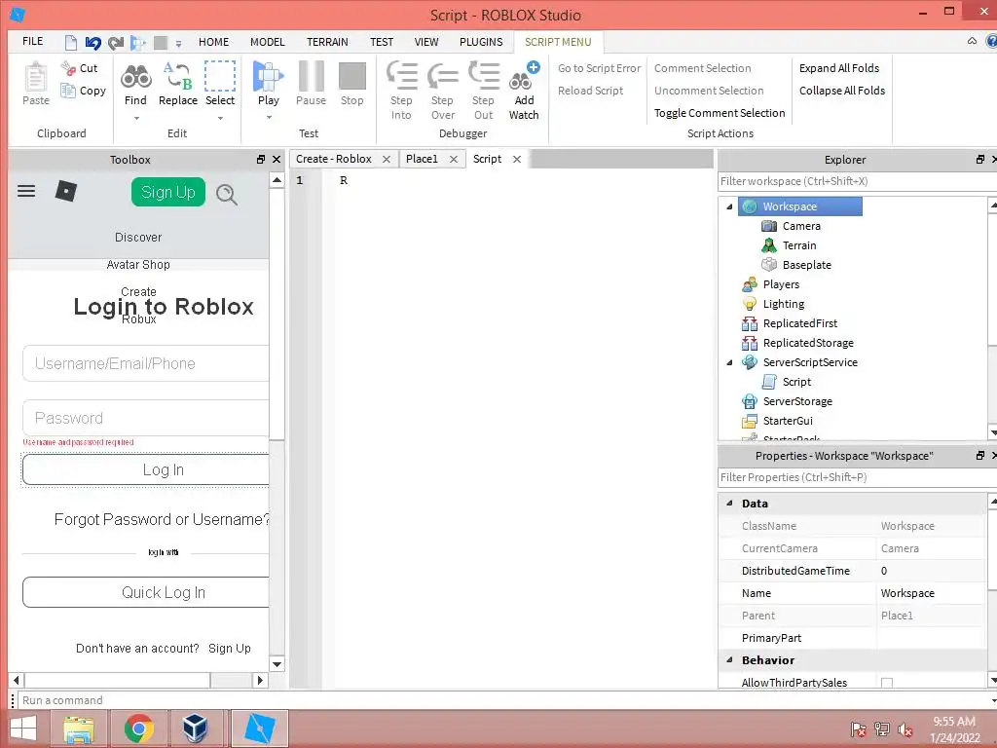997x748 pixels.
Task: Click the Select dashed-box tool
Action: pyautogui.click(x=220, y=76)
